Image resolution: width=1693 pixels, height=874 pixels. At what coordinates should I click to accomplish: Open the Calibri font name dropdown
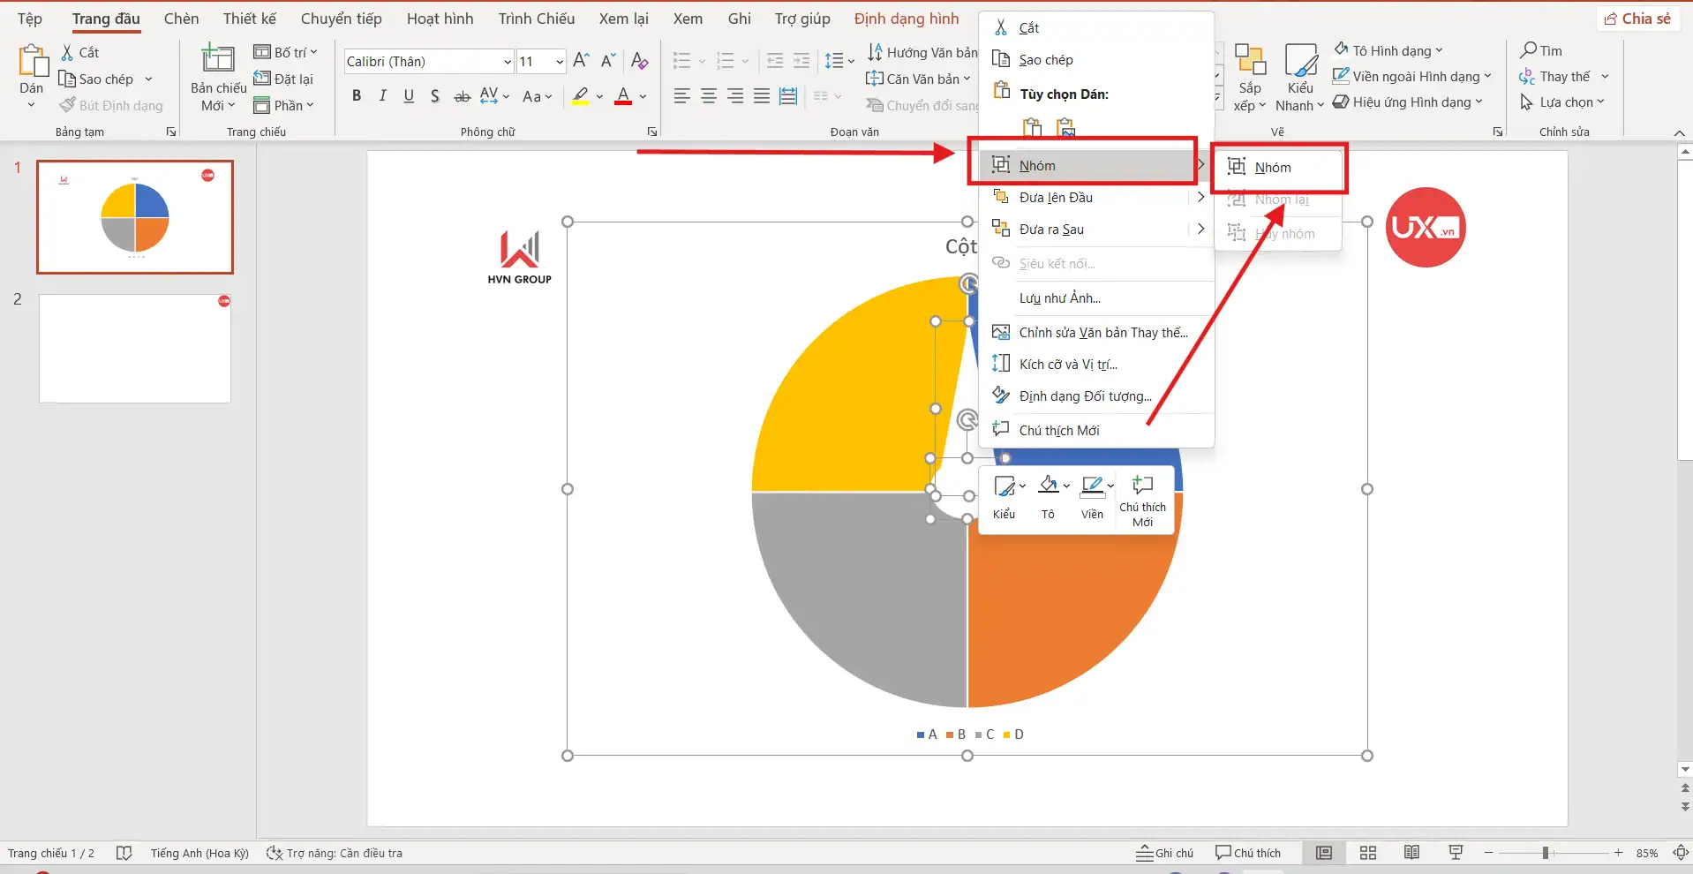(508, 62)
